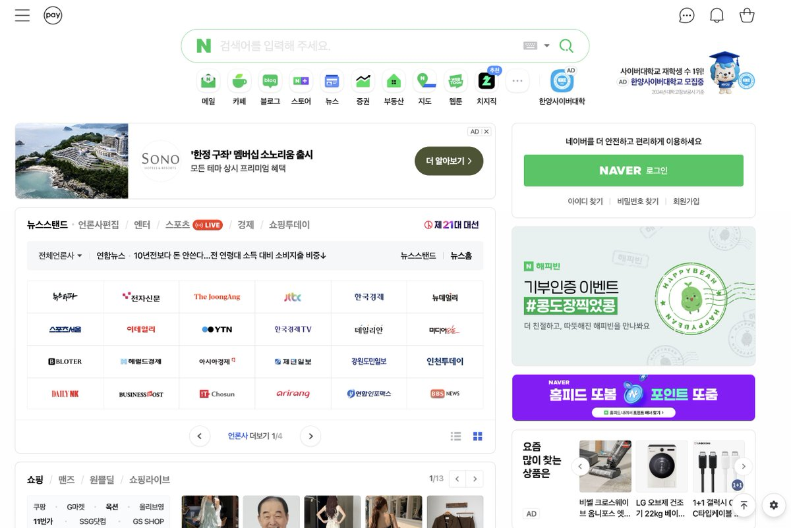The width and height of the screenshot is (791, 528).
Task: Open the 해피빈 기부인증 이벤트 banner
Action: (x=633, y=296)
